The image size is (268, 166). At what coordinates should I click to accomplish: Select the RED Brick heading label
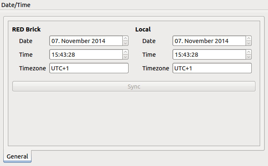(26, 29)
